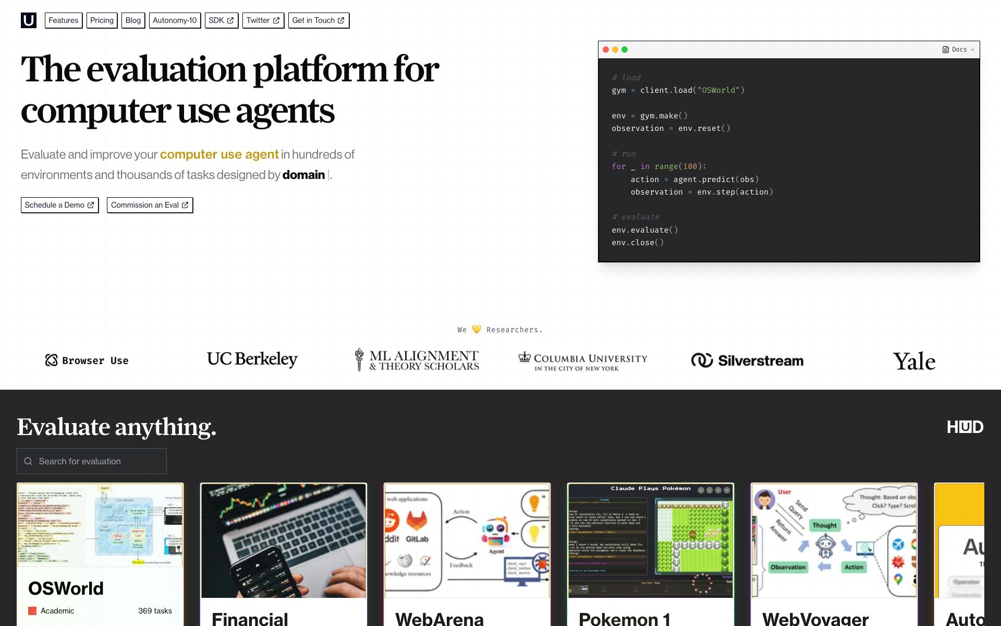Open the SDK external link
Viewport: 1001px width, 626px height.
(221, 20)
